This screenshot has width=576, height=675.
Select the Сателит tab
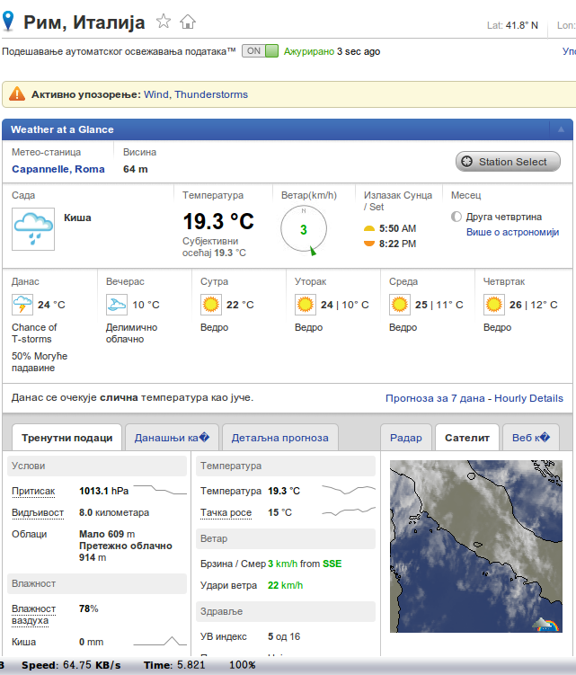click(467, 438)
